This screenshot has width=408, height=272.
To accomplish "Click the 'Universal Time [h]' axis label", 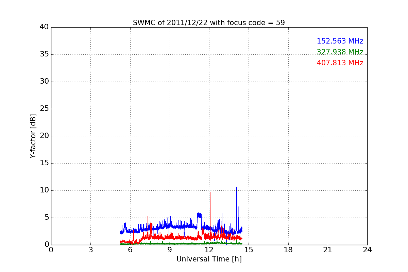I will tap(209, 259).
